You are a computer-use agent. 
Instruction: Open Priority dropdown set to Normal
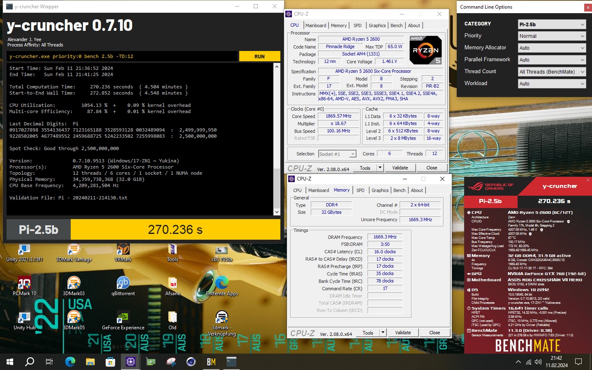point(552,36)
